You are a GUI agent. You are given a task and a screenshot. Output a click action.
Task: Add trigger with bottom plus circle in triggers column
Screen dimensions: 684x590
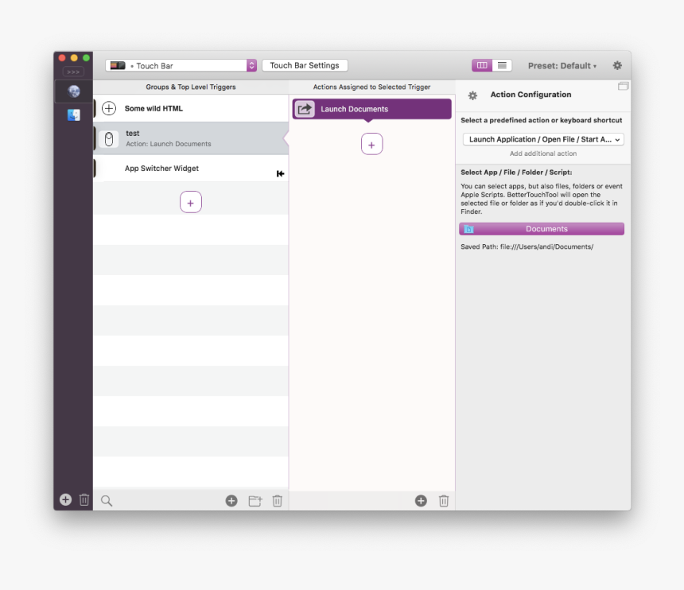pyautogui.click(x=231, y=501)
